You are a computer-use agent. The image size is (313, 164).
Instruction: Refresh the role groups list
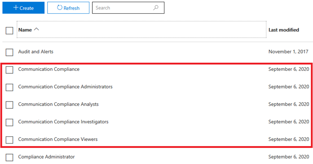[68, 8]
